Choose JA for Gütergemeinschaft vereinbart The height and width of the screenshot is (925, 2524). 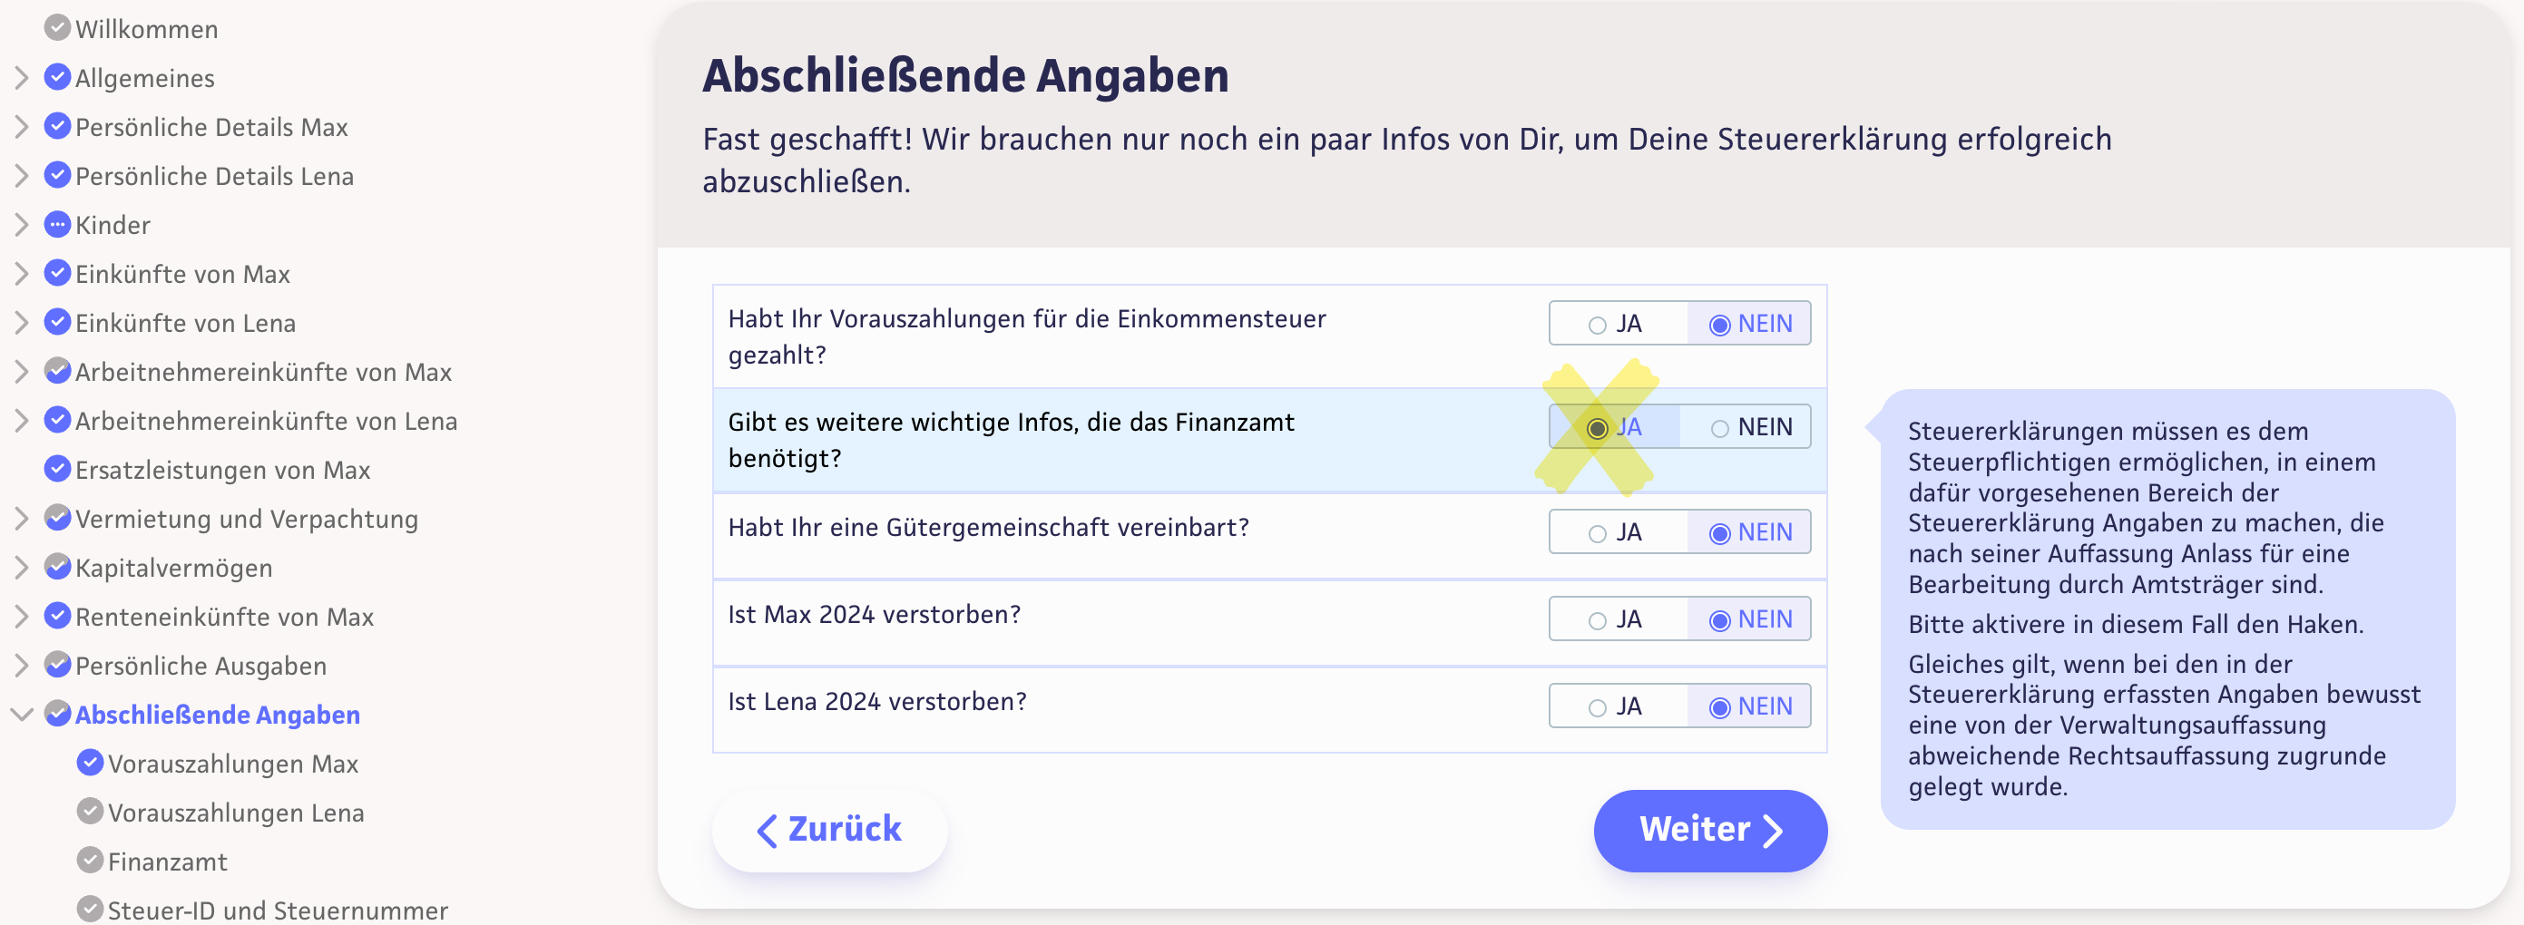click(1598, 533)
